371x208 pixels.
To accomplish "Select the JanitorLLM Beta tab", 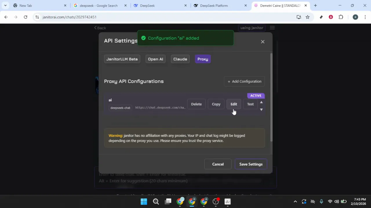I will tap(122, 59).
